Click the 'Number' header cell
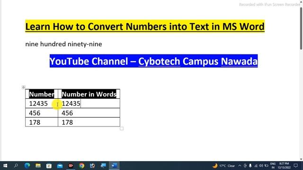 tap(42, 94)
